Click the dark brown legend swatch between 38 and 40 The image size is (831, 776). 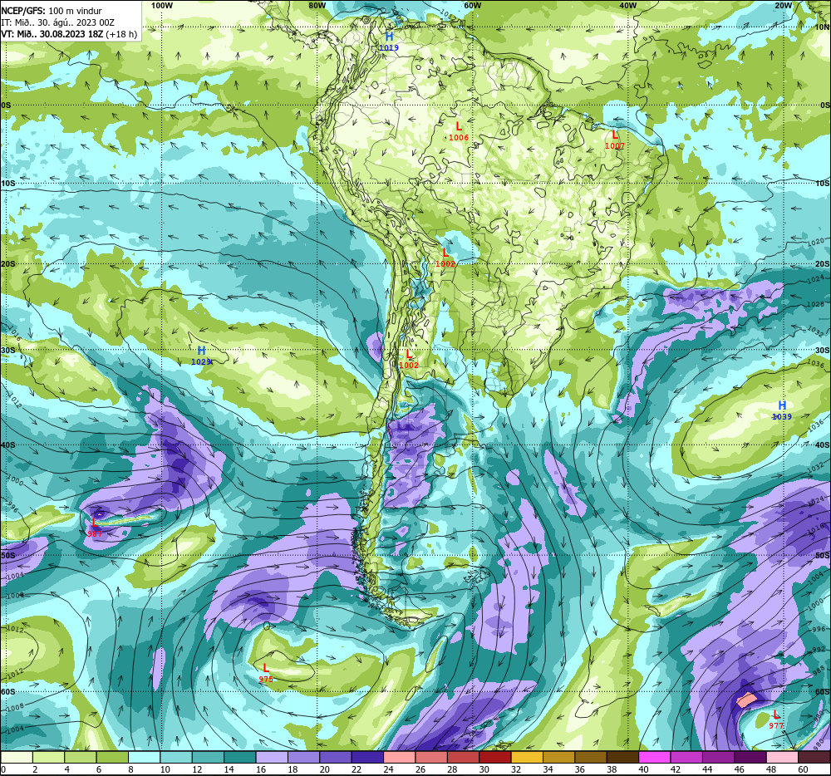(622, 757)
